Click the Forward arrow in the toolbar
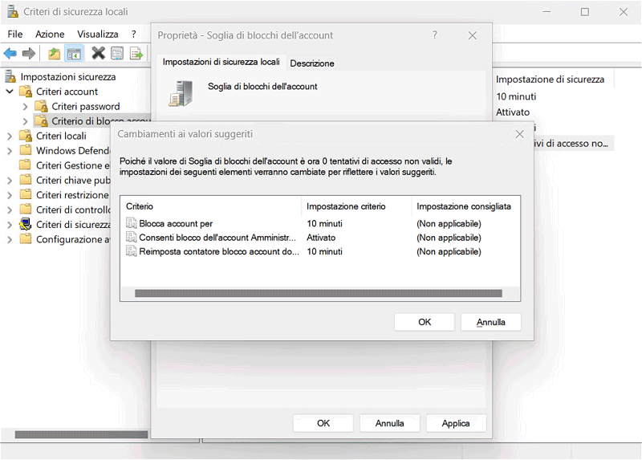Image resolution: width=642 pixels, height=460 pixels. pos(29,53)
